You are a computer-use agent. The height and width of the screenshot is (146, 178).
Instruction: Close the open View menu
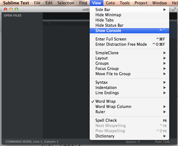click(x=97, y=3)
